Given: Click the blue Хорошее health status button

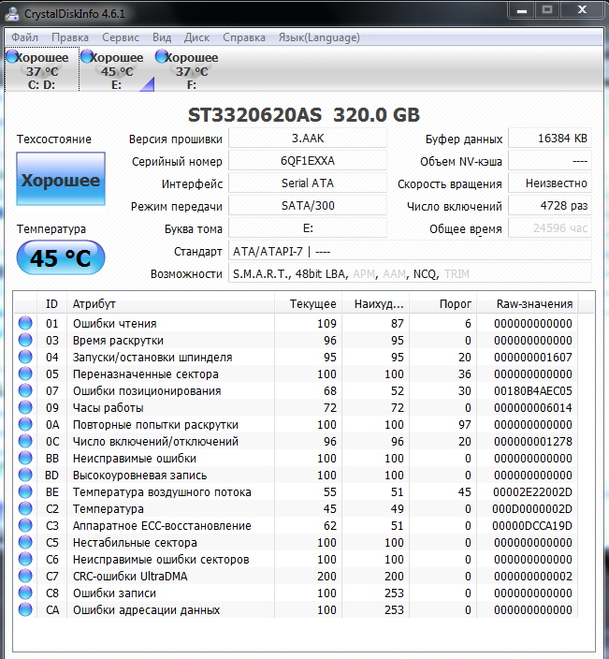Looking at the screenshot, I should [x=61, y=181].
